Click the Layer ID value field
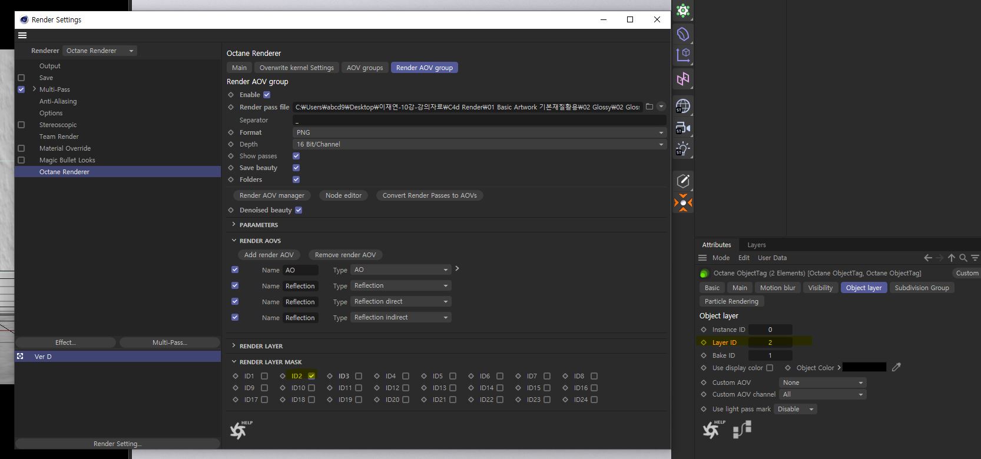Screen dimensions: 981x459 (x=770, y=342)
